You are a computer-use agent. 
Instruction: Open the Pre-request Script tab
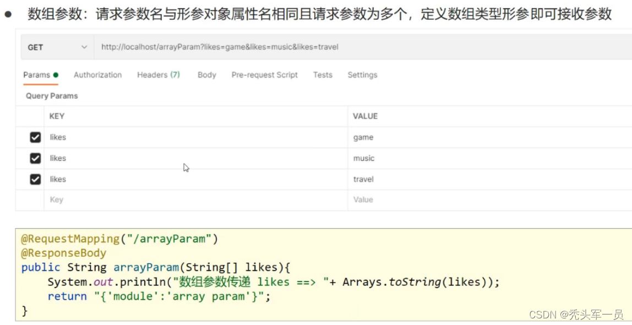click(x=264, y=75)
